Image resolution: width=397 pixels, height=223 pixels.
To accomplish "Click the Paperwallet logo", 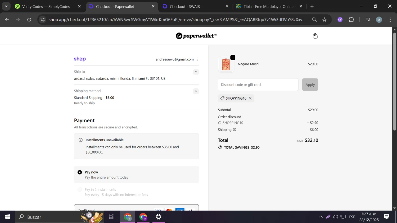I will click(x=196, y=36).
